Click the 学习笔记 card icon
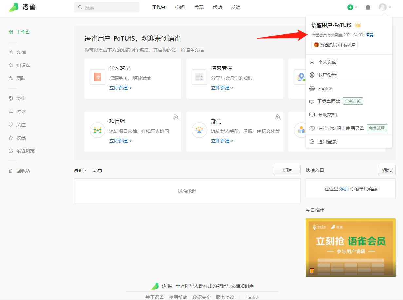 98,77
